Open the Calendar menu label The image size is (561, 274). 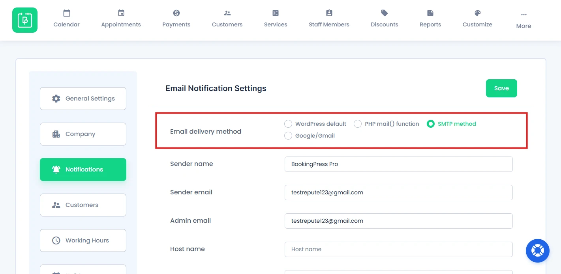pyautogui.click(x=67, y=24)
